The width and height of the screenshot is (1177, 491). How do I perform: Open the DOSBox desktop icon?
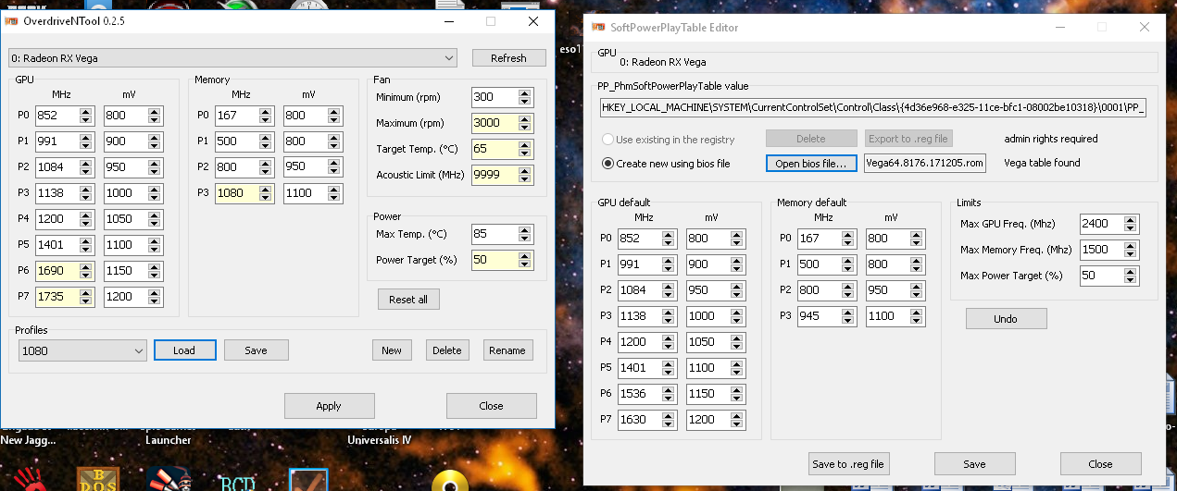click(97, 478)
